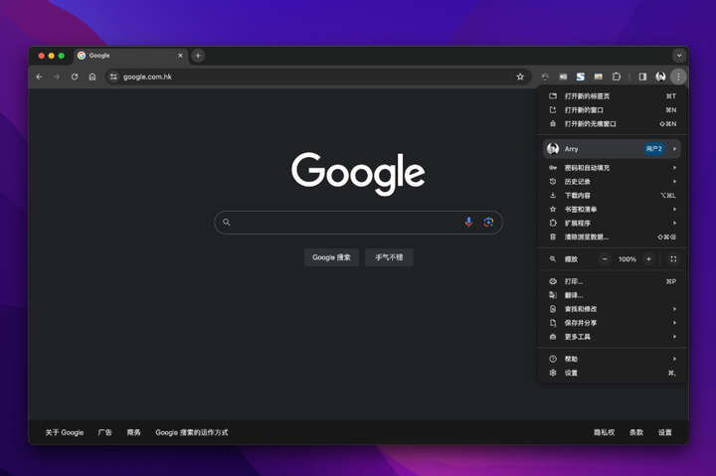The width and height of the screenshot is (716, 476).
Task: Click the Google search input field
Action: coord(358,223)
